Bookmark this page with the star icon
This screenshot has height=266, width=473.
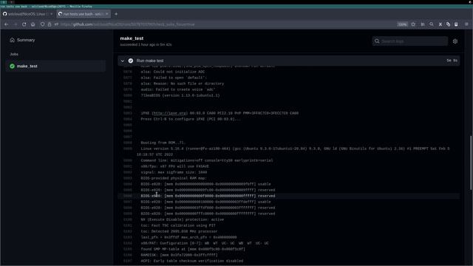(x=413, y=24)
